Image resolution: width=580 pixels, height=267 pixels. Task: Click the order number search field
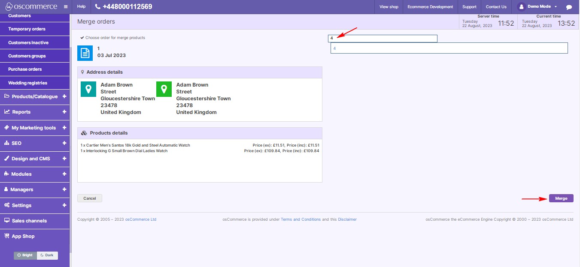[383, 39]
